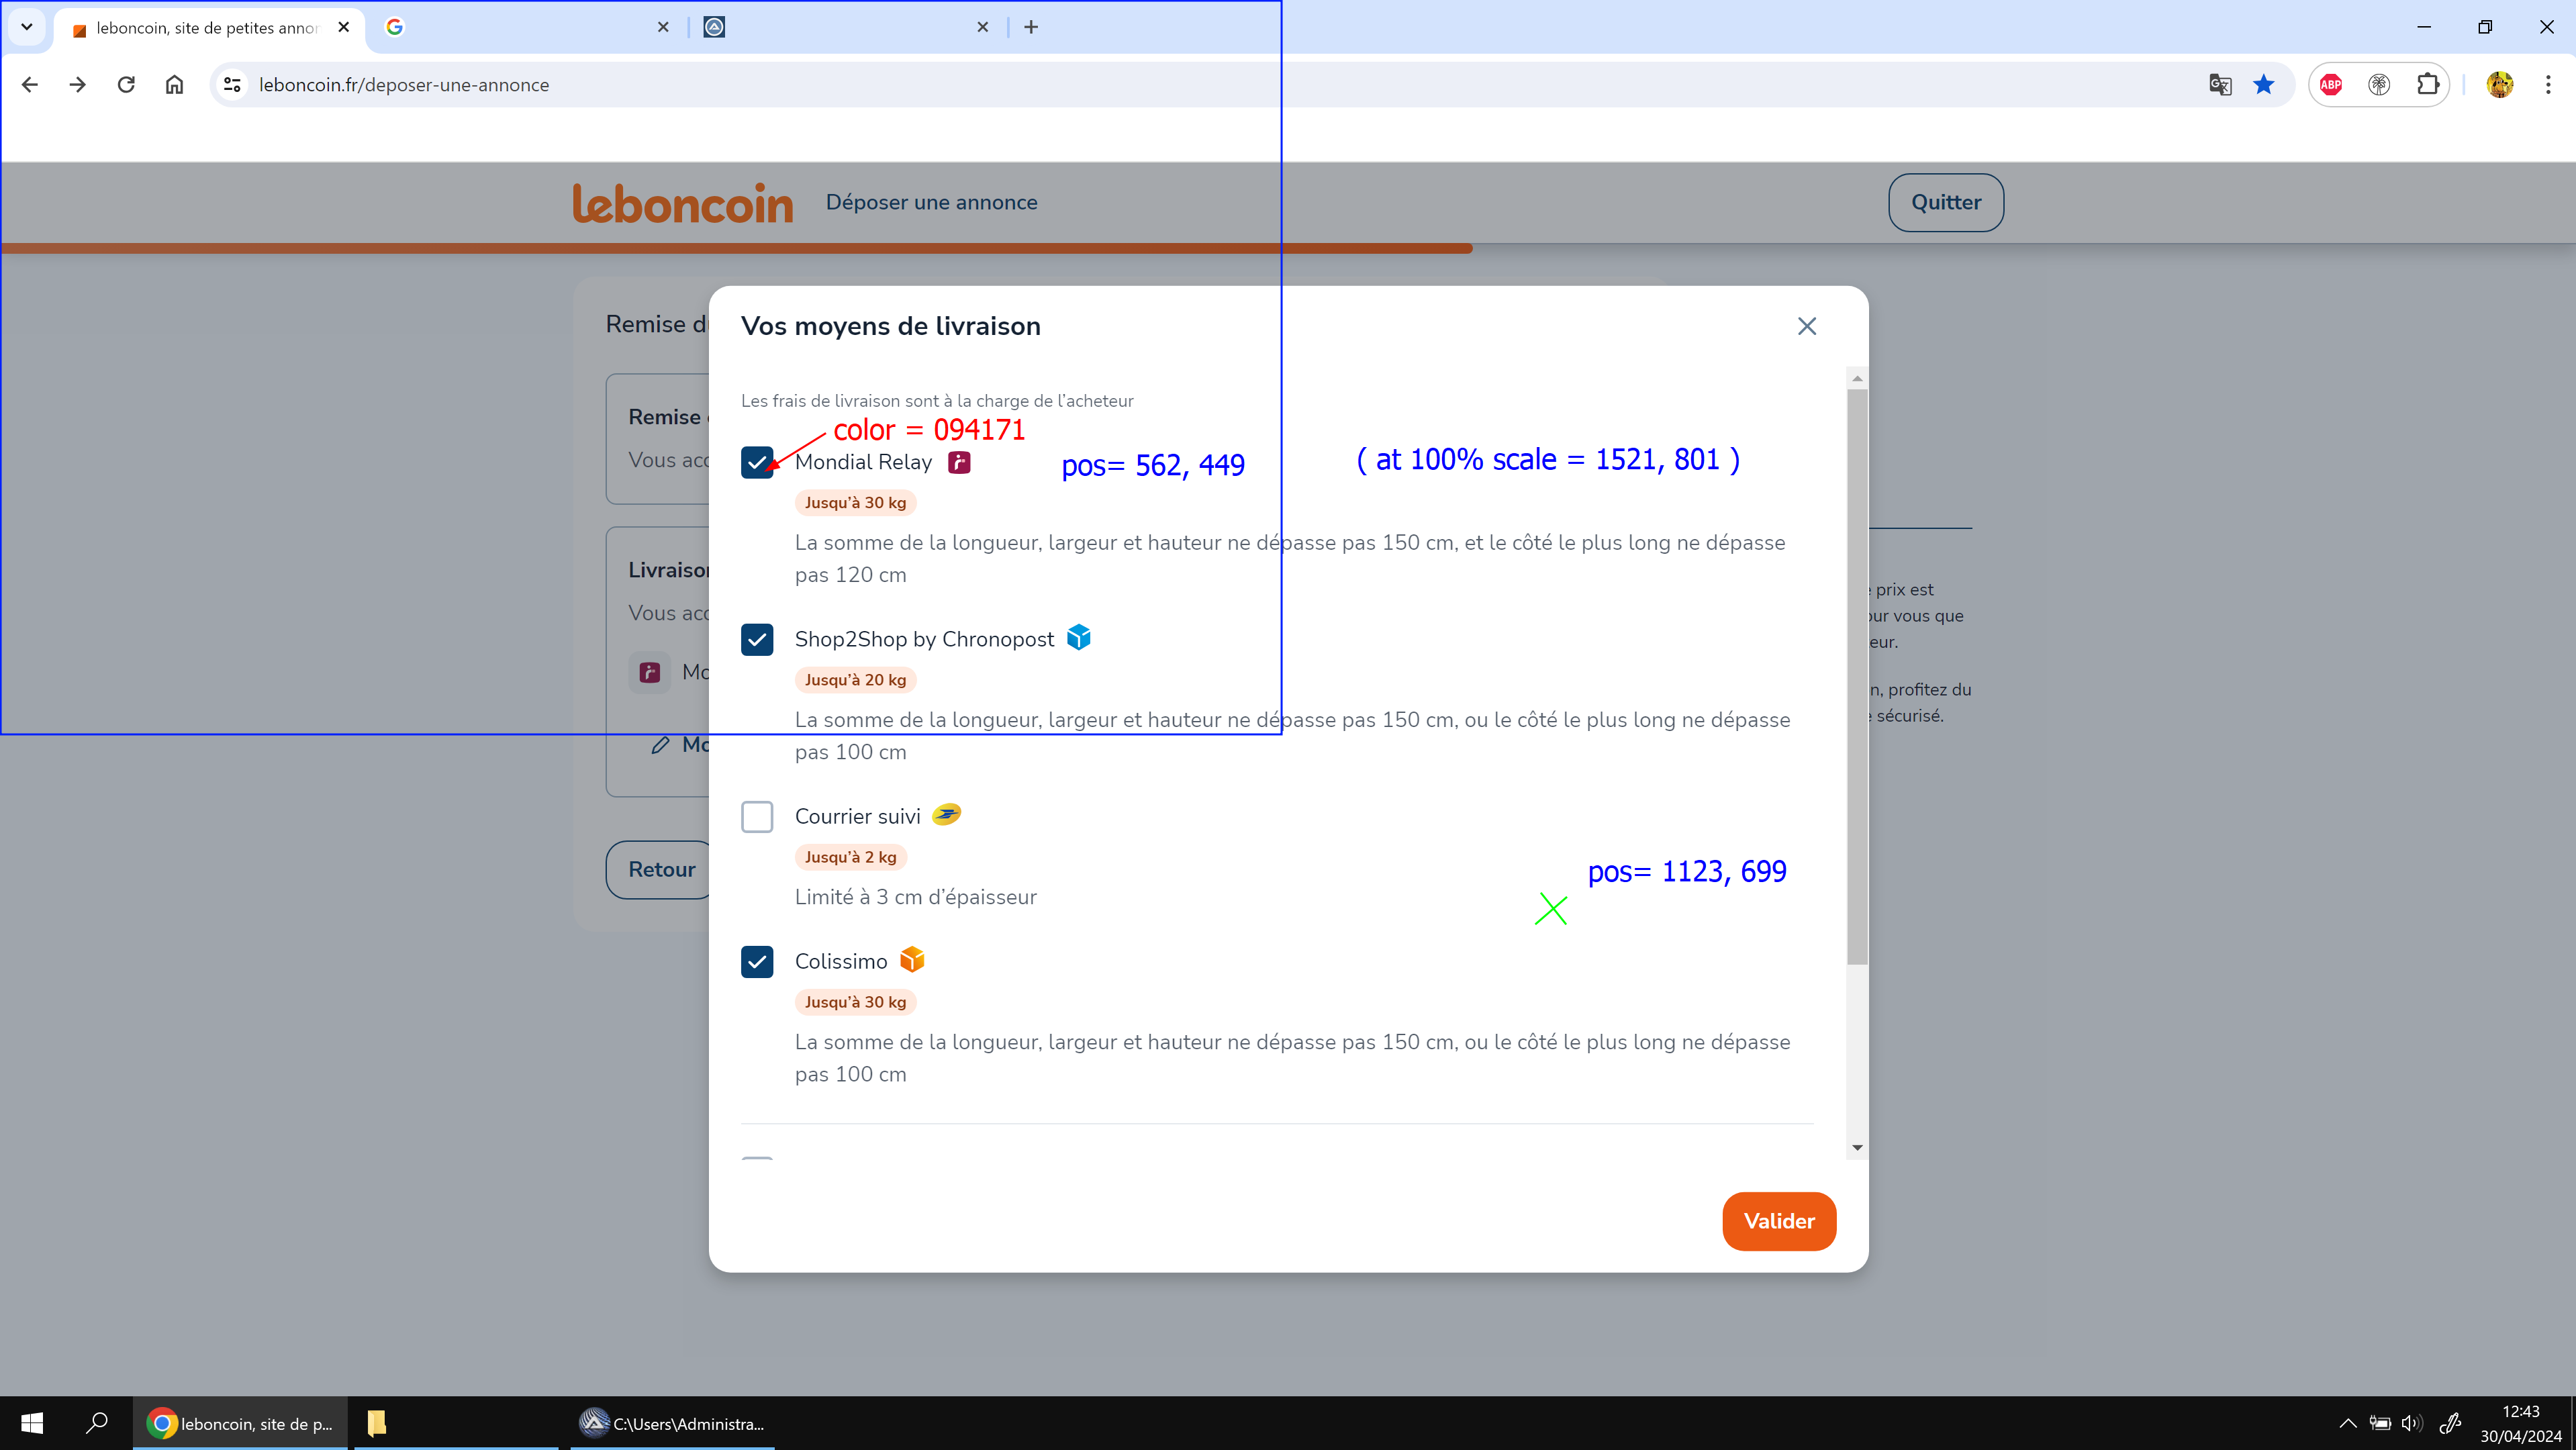Click the dialog scrollbar up arrow
The image size is (2576, 1450).
1857,378
